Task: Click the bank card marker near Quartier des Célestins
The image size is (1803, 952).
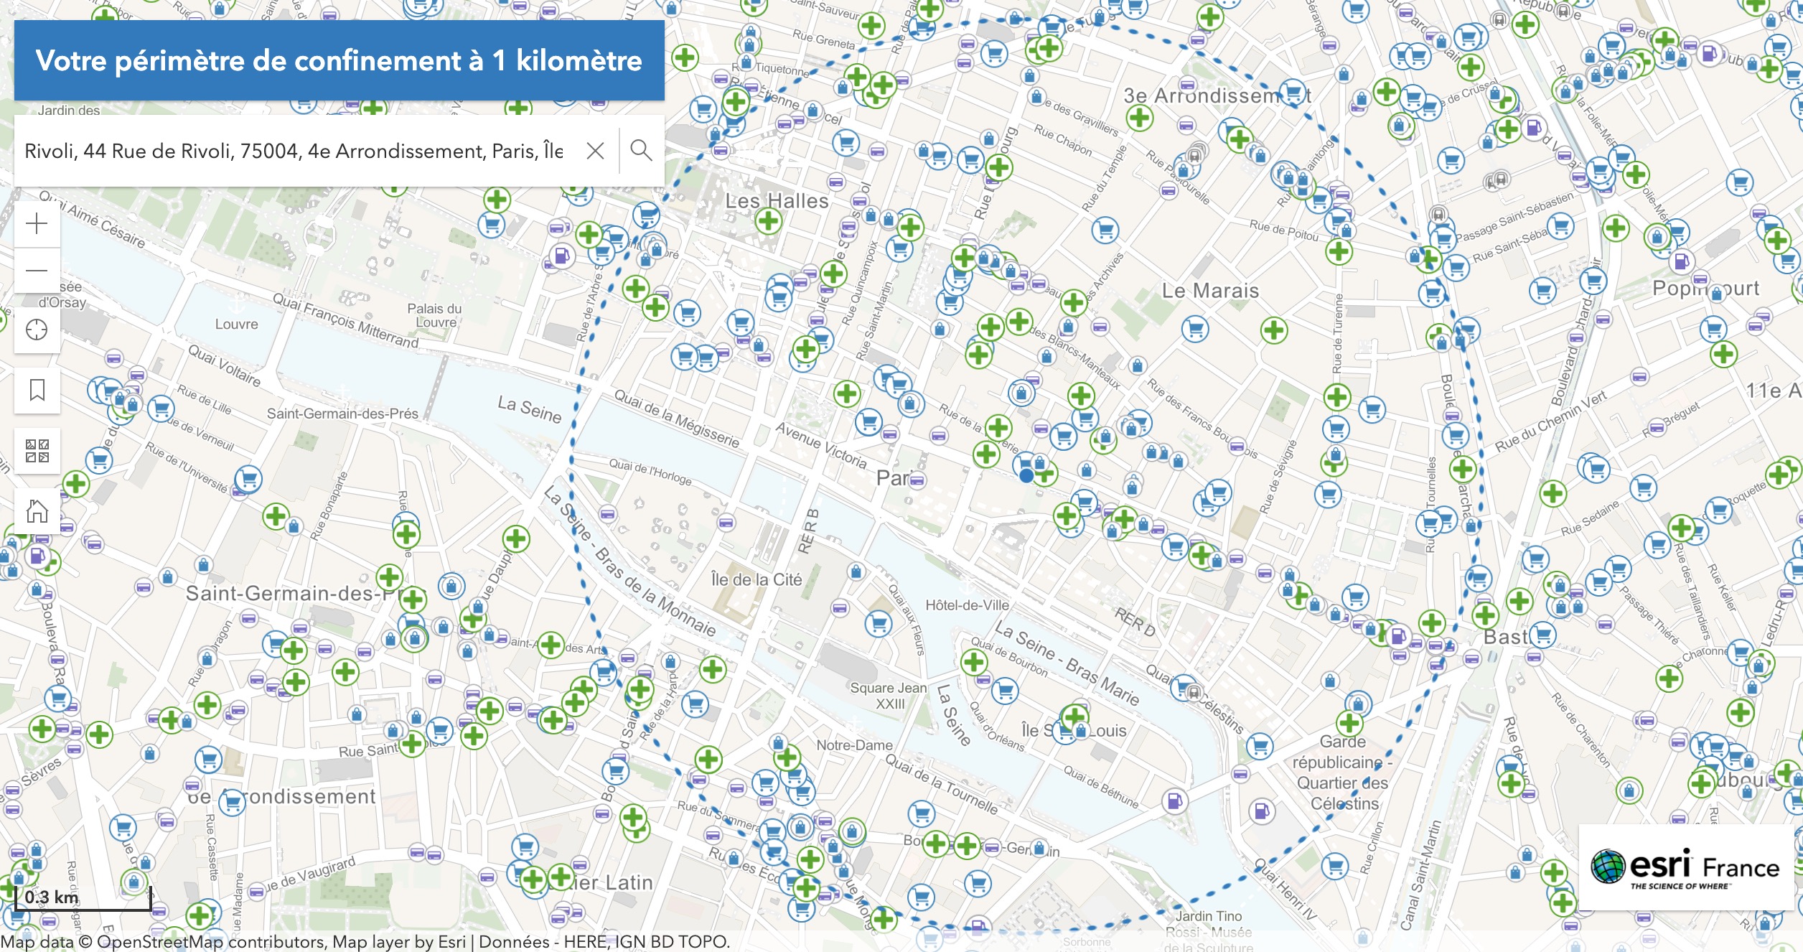Action: (x=1242, y=775)
